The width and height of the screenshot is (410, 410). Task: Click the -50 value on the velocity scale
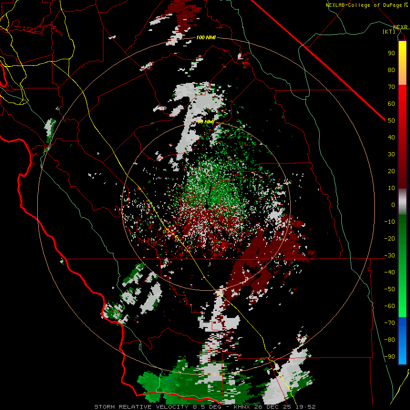coord(389,289)
